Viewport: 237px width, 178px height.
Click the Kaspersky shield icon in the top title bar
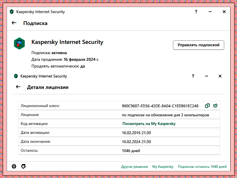point(12,12)
